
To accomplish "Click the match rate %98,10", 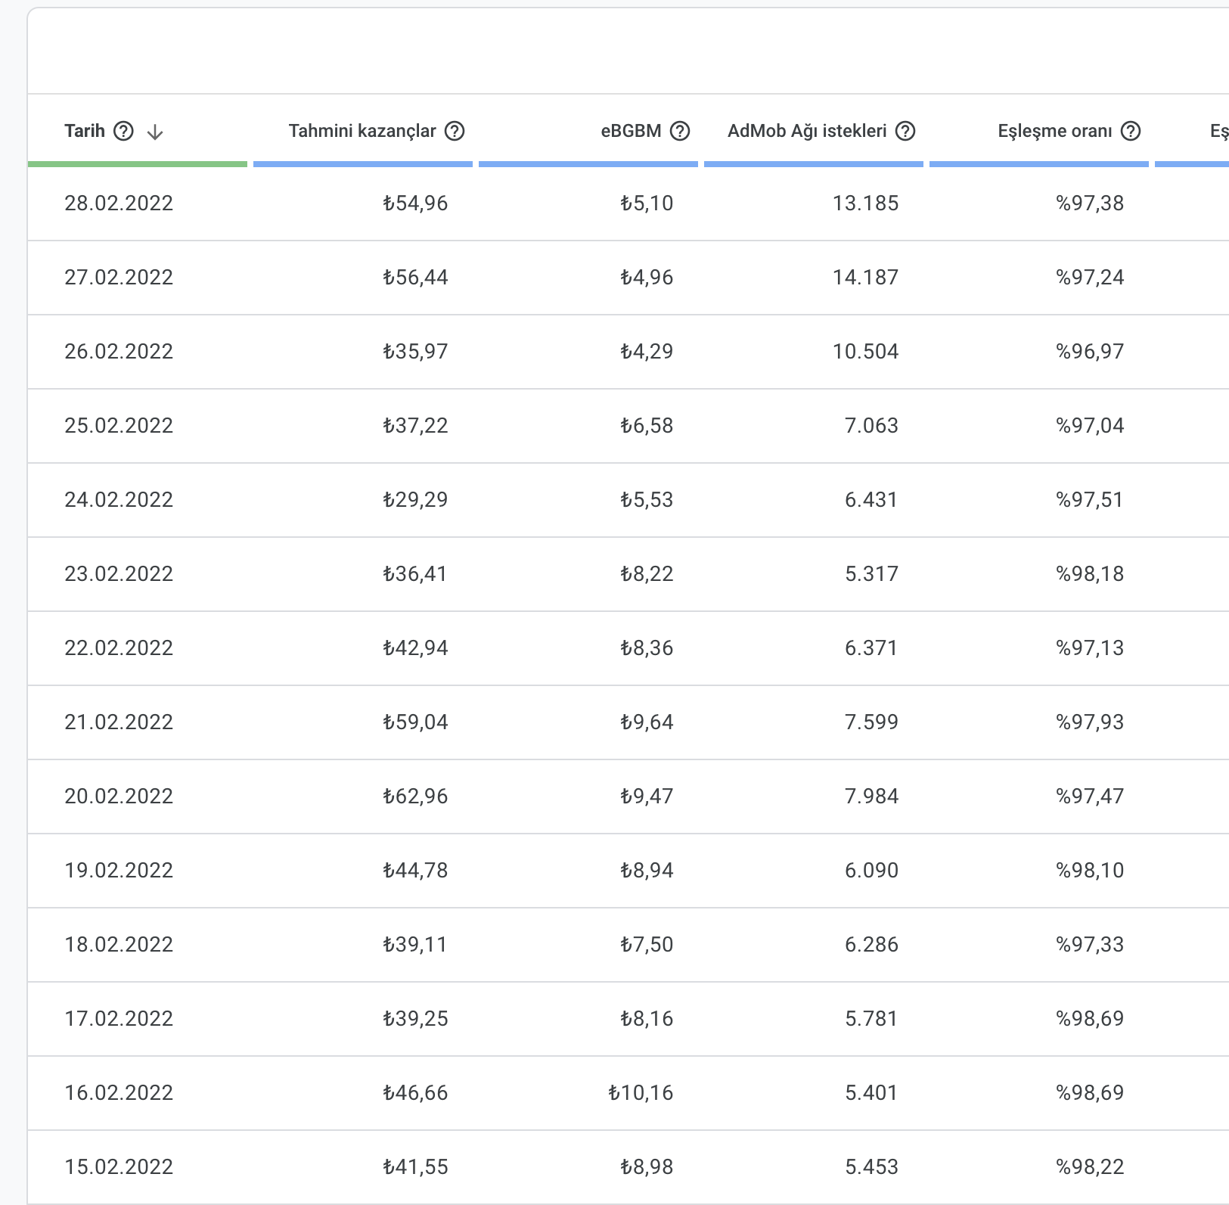I will (x=1091, y=871).
